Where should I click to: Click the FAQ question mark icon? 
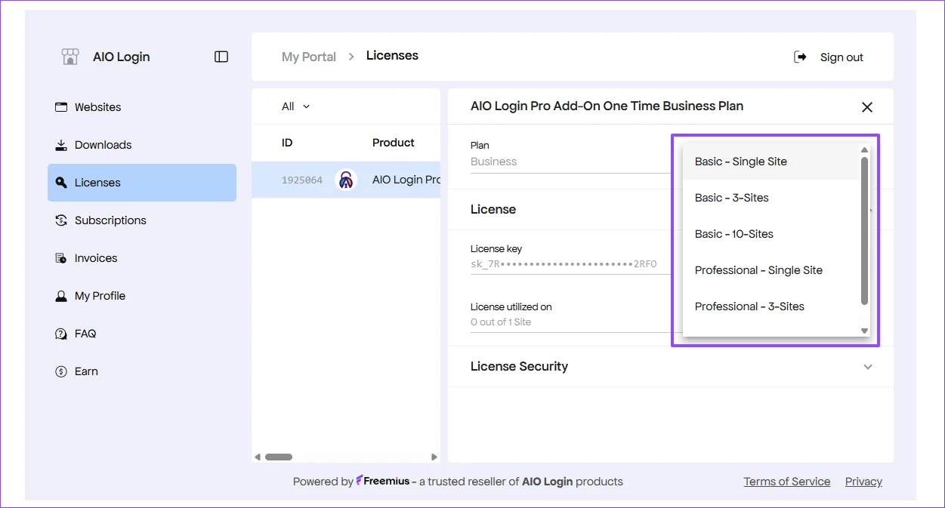pos(61,334)
